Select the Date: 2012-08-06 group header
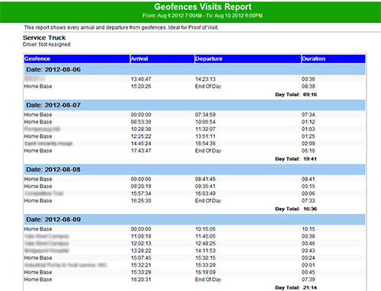 194,69
